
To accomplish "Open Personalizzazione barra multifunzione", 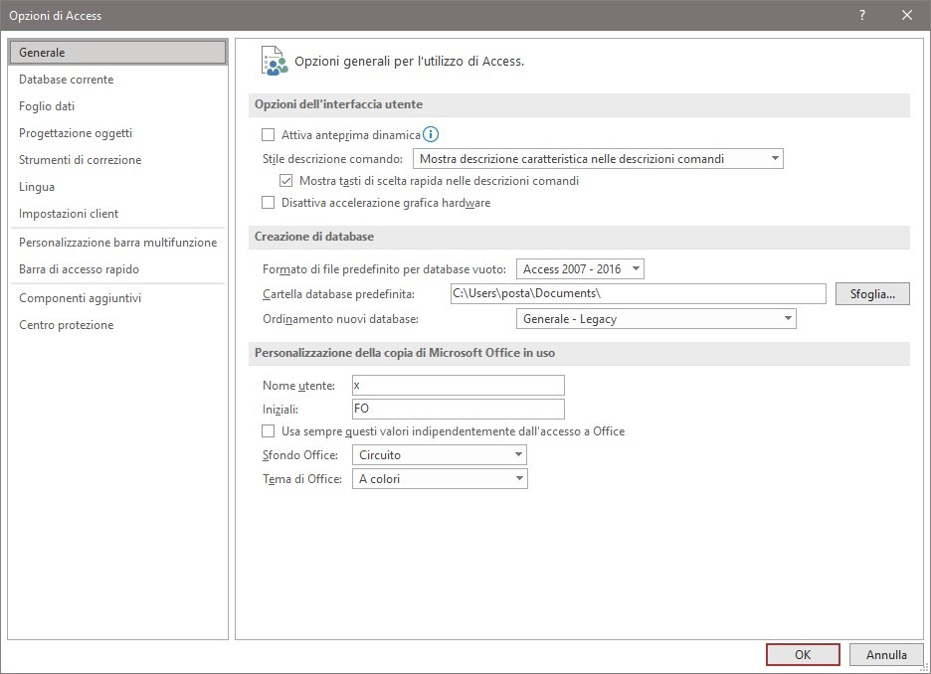I will point(117,243).
